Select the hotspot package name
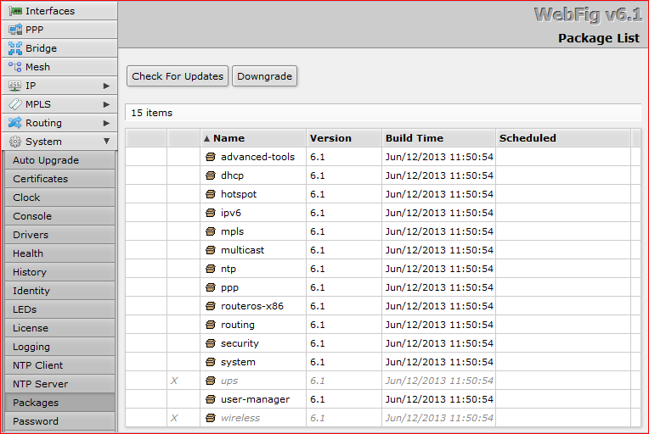The width and height of the screenshot is (649, 434). 239,194
